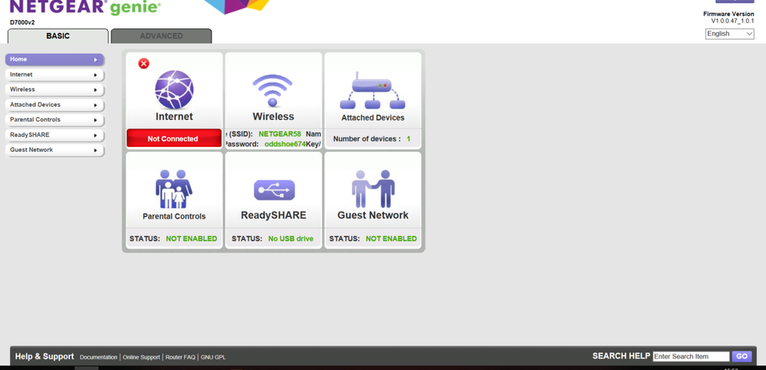
Task: Open the Documentation link
Action: (99, 357)
